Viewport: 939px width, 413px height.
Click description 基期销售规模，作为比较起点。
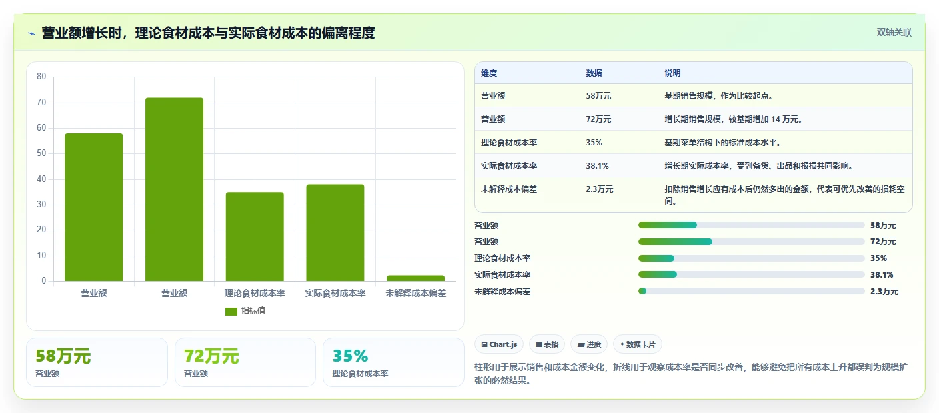718,96
